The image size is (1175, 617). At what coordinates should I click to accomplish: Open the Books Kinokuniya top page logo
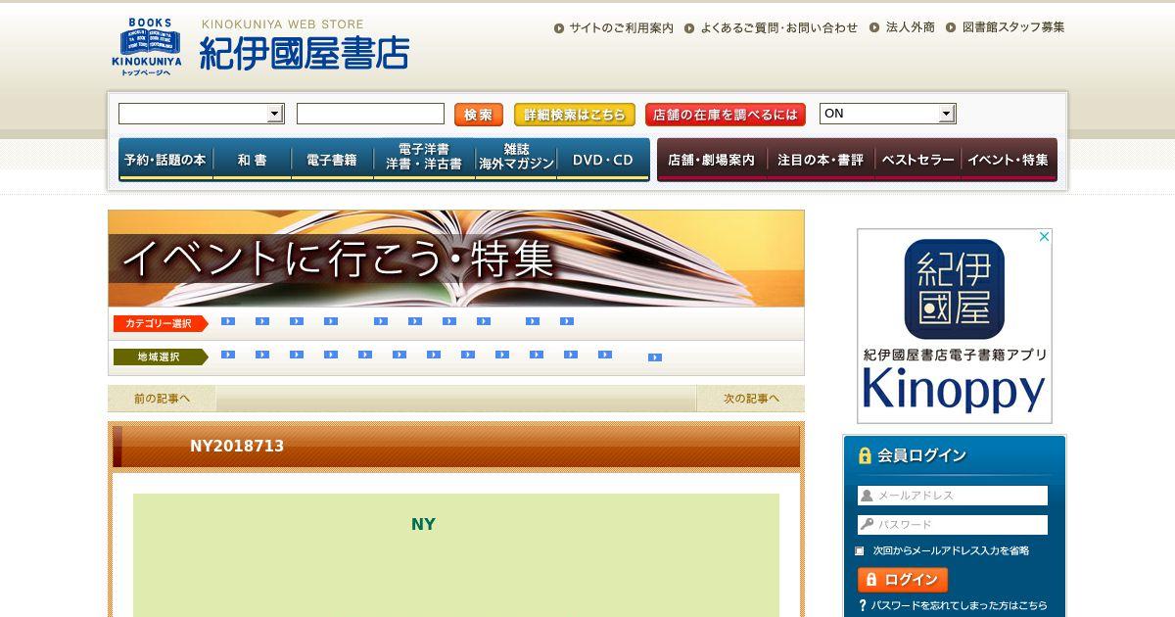coord(146,47)
